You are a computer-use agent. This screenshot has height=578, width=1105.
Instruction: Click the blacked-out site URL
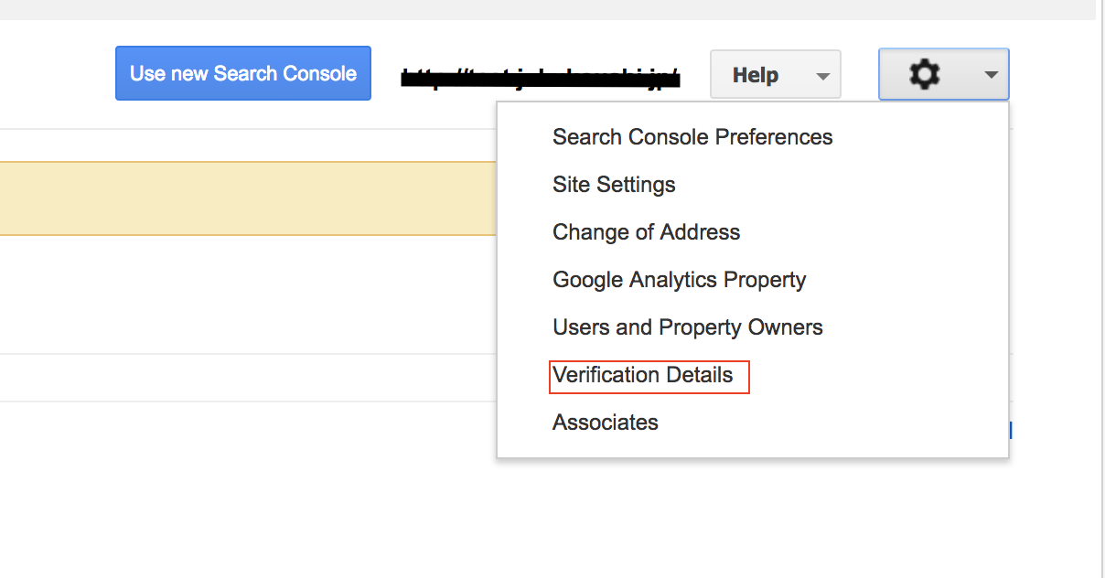tap(541, 75)
